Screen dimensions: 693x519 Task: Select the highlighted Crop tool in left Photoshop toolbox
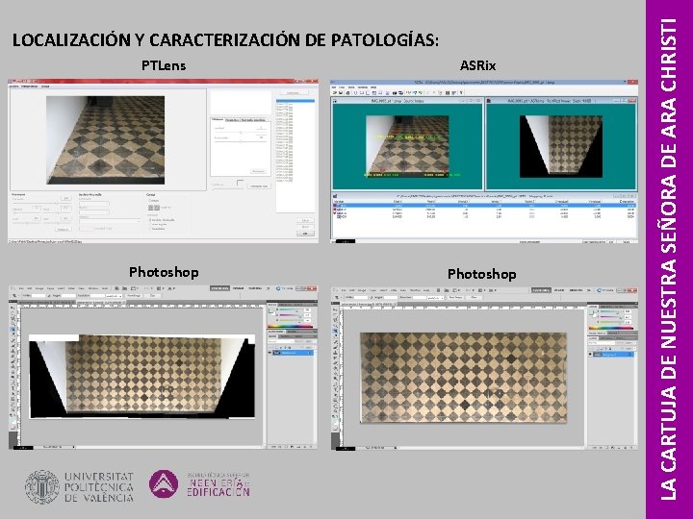[13, 329]
